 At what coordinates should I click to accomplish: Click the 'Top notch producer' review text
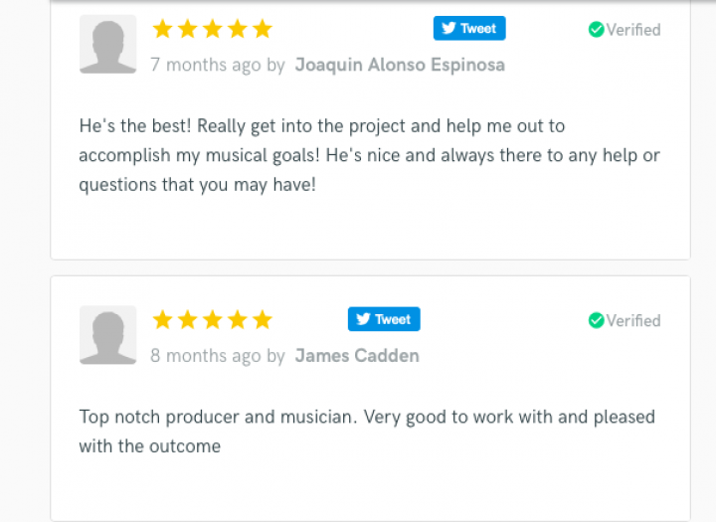[x=367, y=432]
